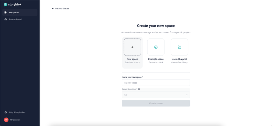This screenshot has width=272, height=126.
Task: Click the blueprint icon tile
Action: coord(179,47)
